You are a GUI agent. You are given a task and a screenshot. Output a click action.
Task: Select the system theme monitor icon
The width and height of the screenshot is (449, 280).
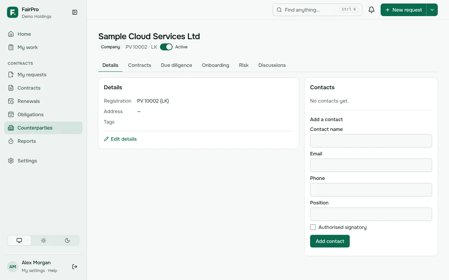[19, 240]
